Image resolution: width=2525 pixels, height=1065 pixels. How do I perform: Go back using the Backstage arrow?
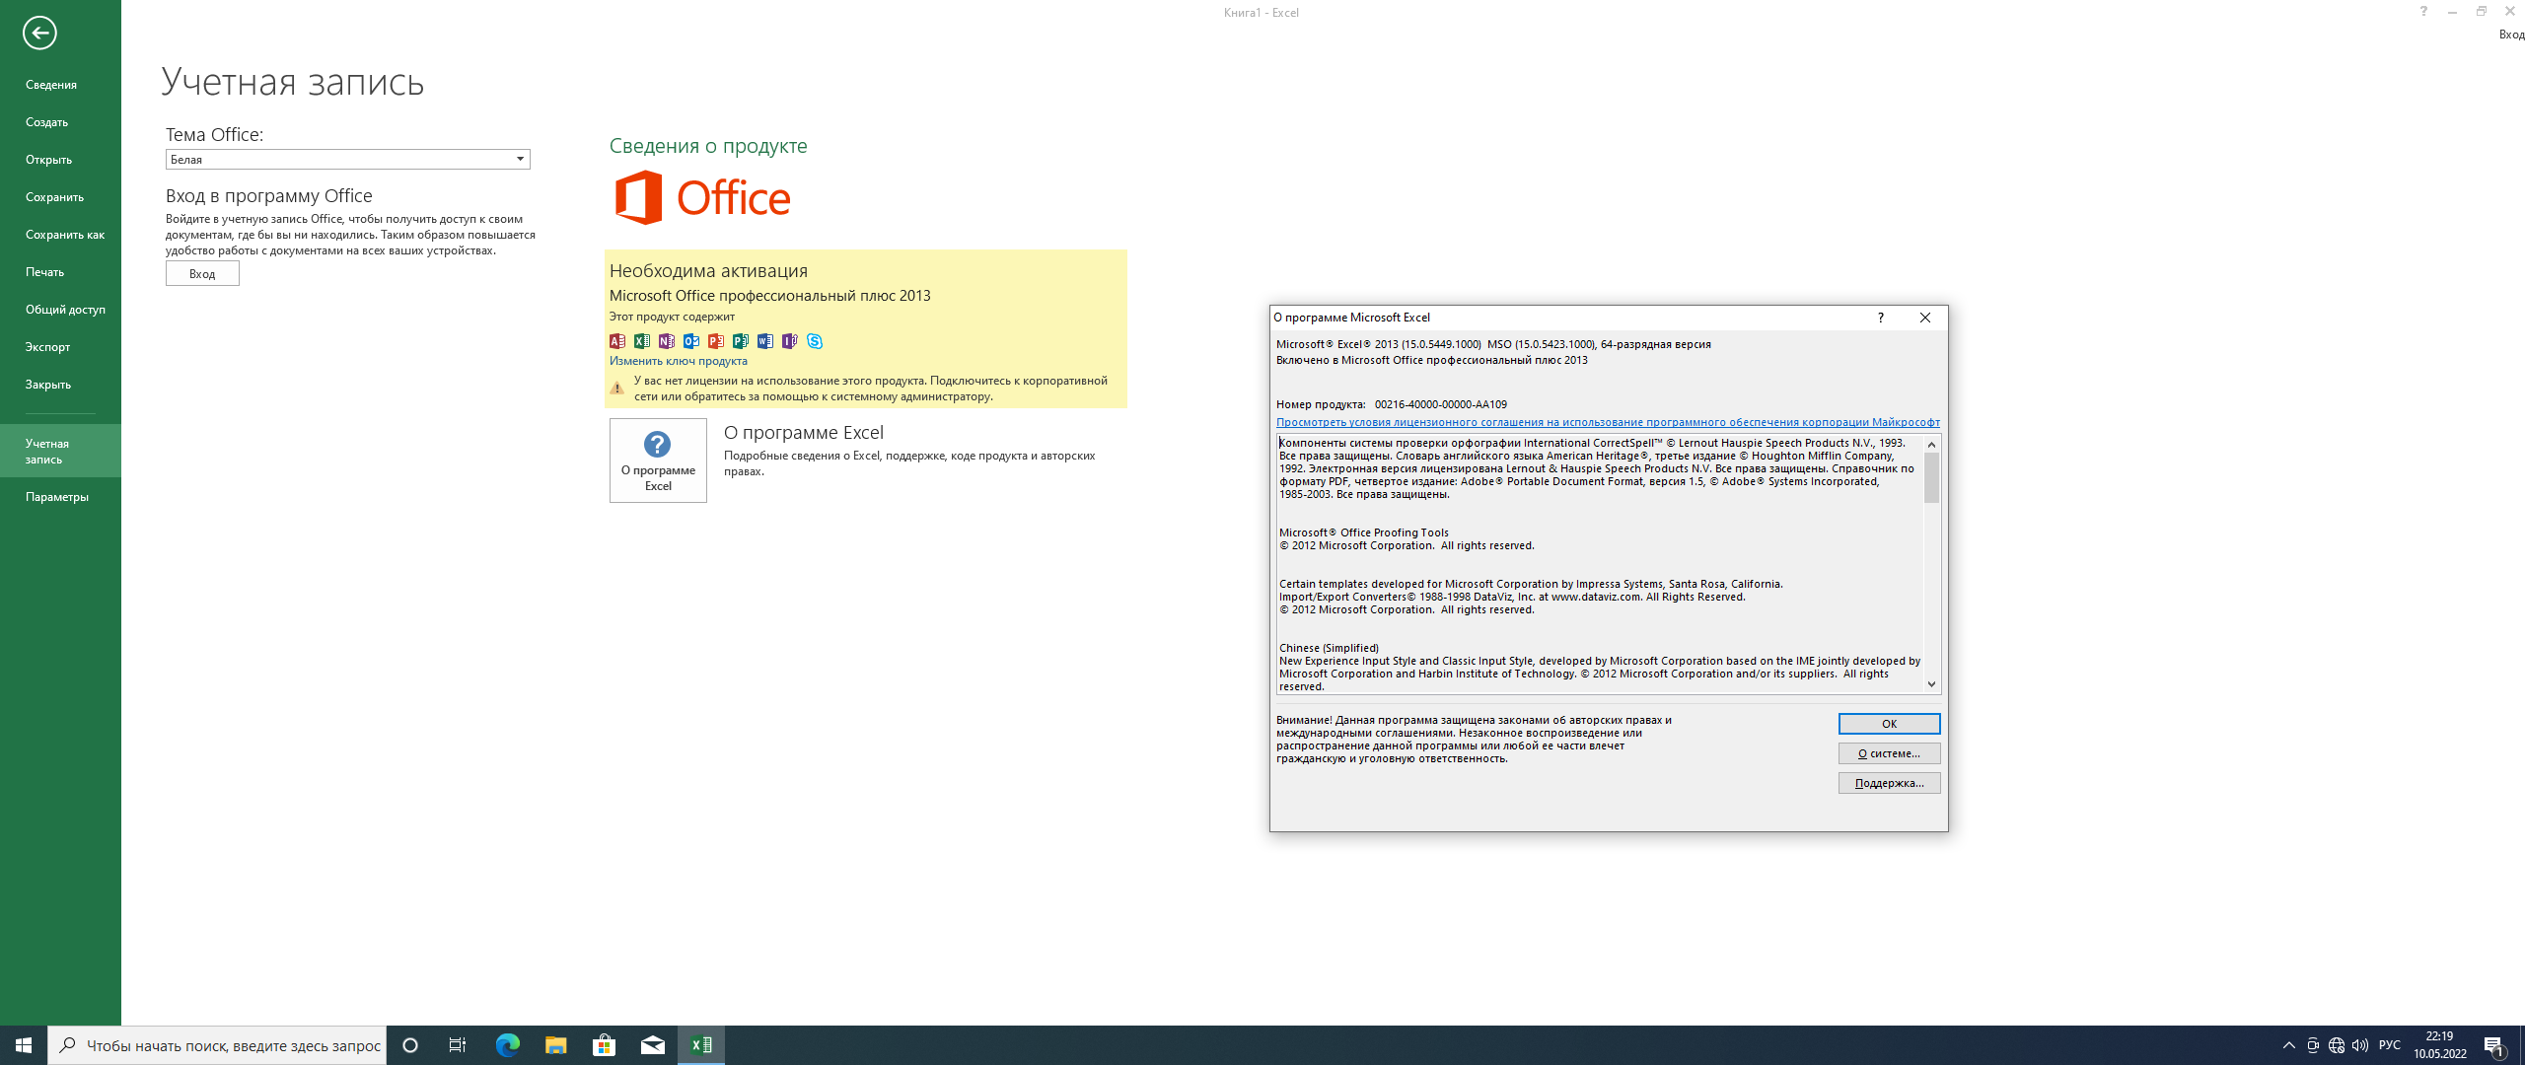(39, 33)
